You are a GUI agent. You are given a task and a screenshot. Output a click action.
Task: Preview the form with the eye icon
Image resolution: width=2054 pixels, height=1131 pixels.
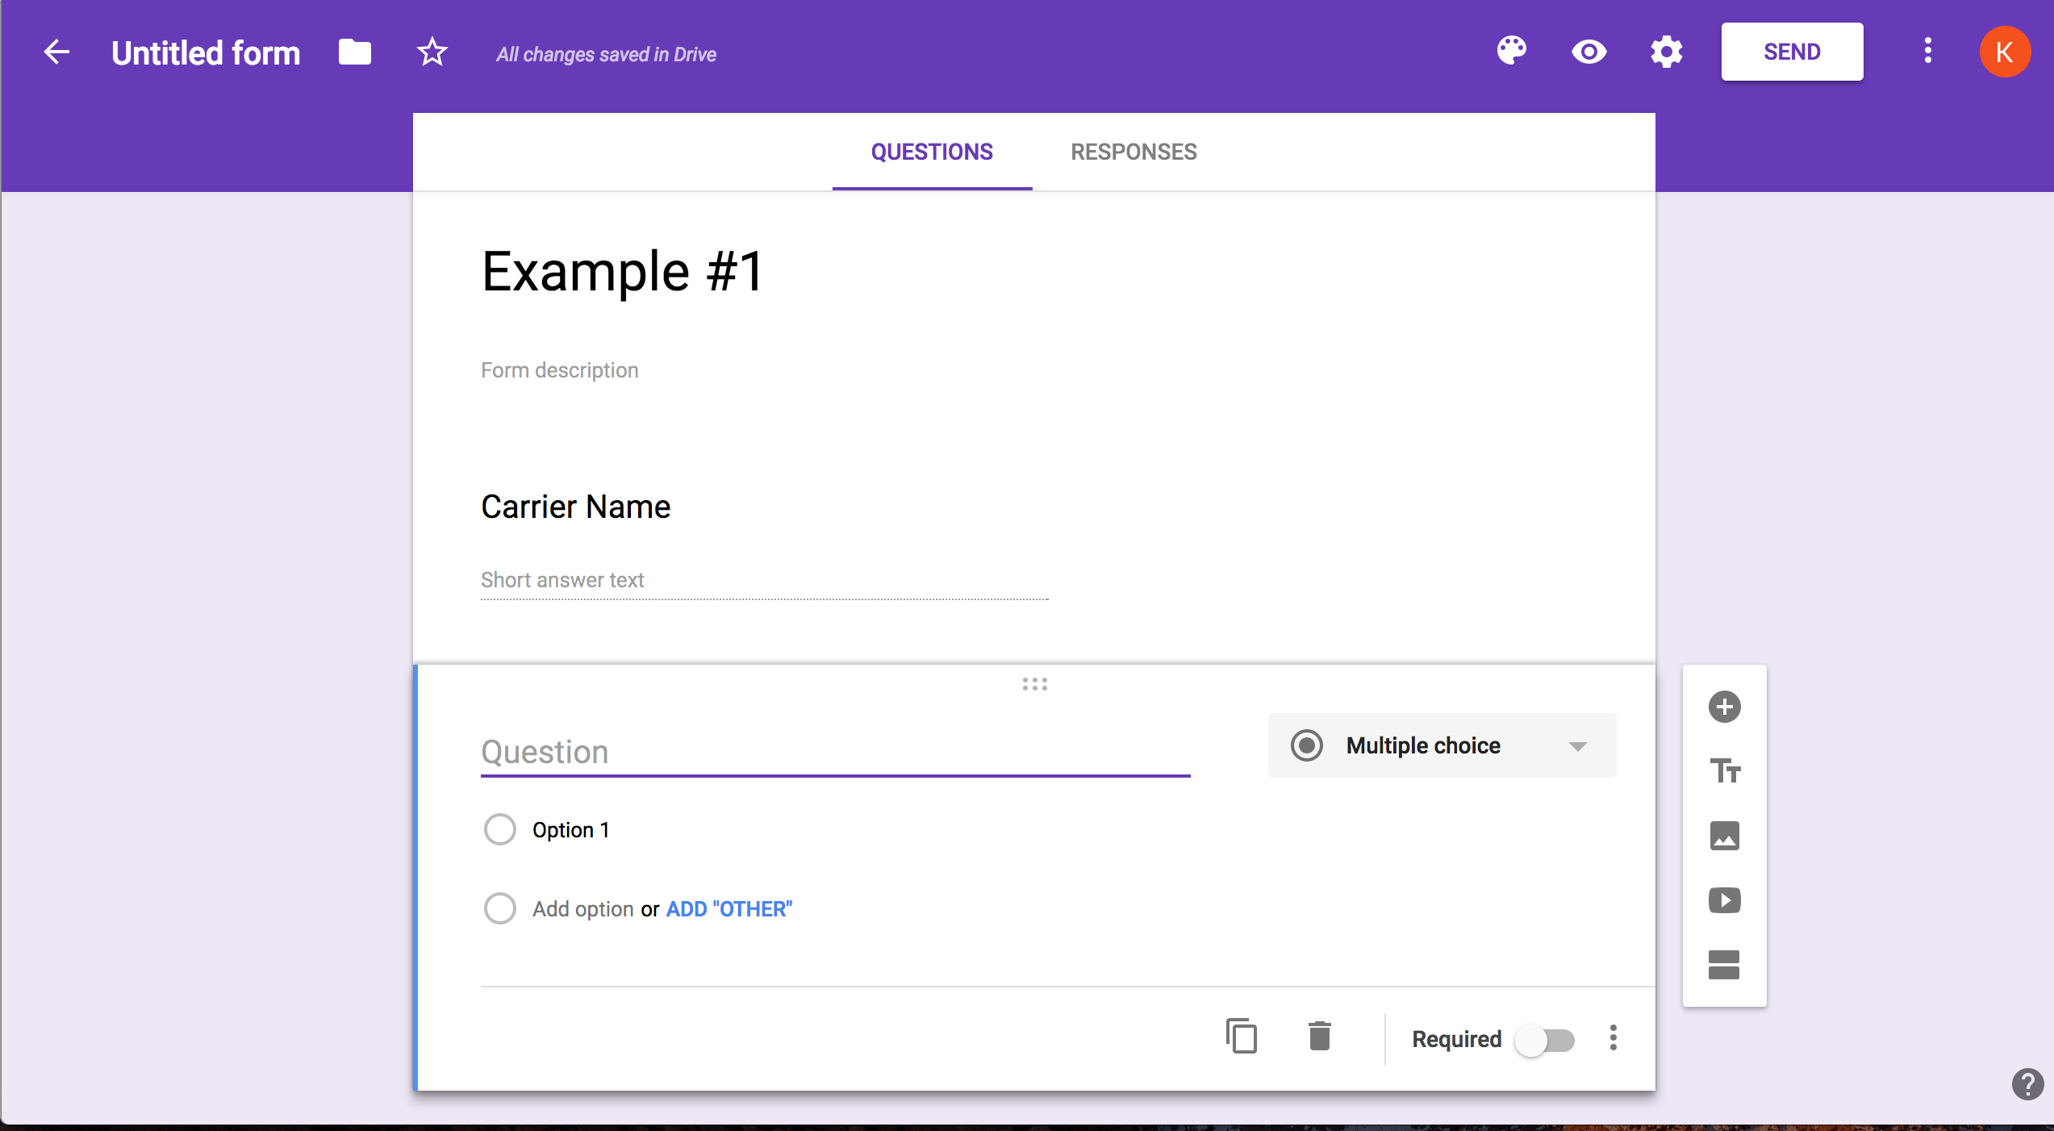(x=1589, y=52)
